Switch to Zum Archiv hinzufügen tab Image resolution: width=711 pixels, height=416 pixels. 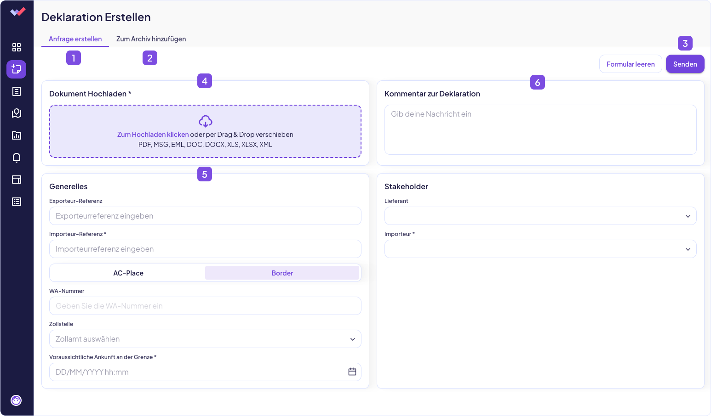click(151, 39)
